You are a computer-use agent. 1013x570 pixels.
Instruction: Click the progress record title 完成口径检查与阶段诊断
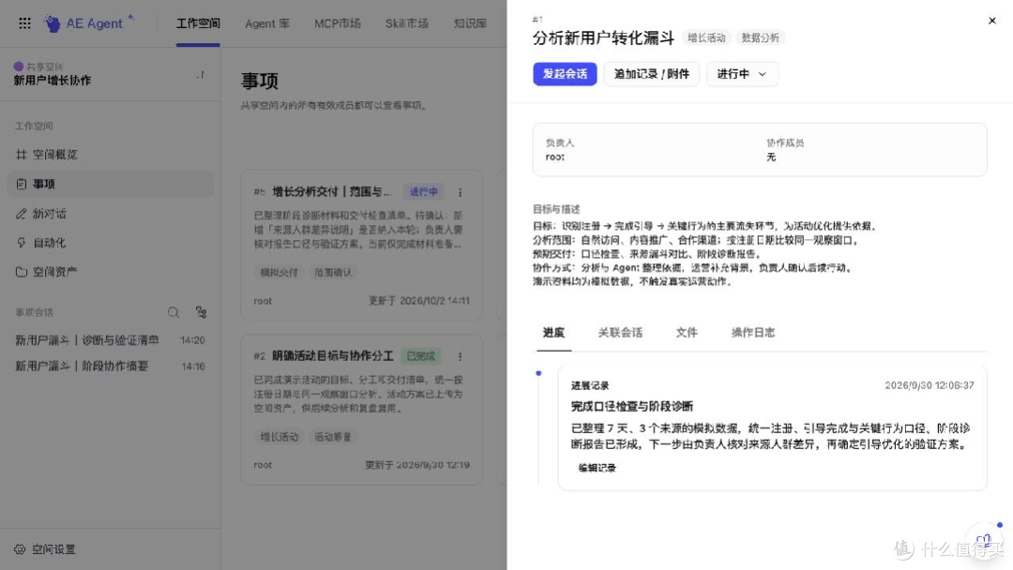632,406
